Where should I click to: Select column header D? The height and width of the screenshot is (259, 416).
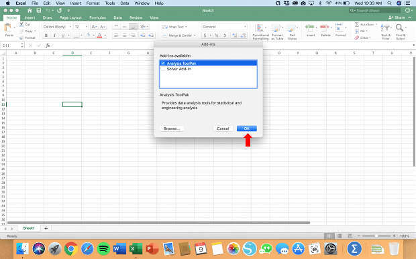(72, 53)
